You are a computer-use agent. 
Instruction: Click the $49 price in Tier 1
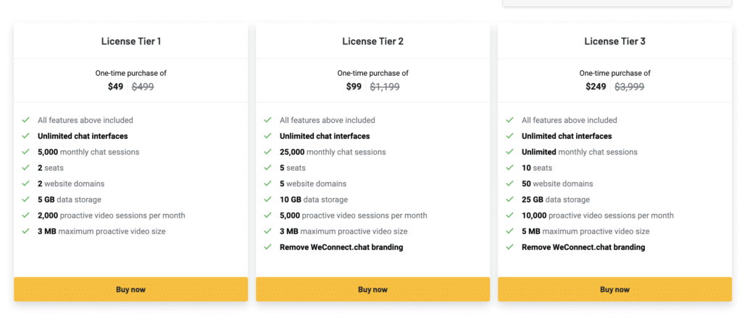point(115,87)
